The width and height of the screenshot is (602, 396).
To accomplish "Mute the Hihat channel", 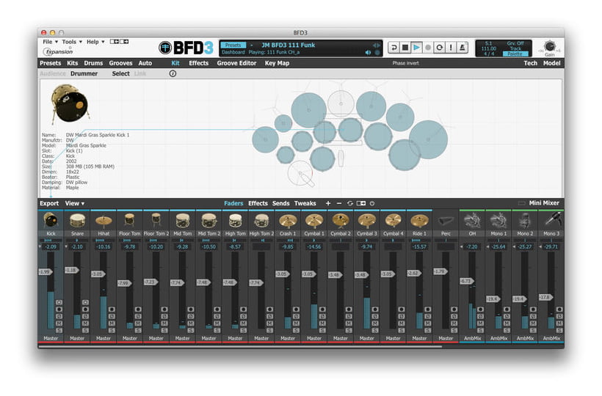I will click(112, 323).
